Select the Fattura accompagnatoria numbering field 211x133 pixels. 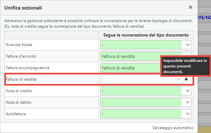[131, 68]
